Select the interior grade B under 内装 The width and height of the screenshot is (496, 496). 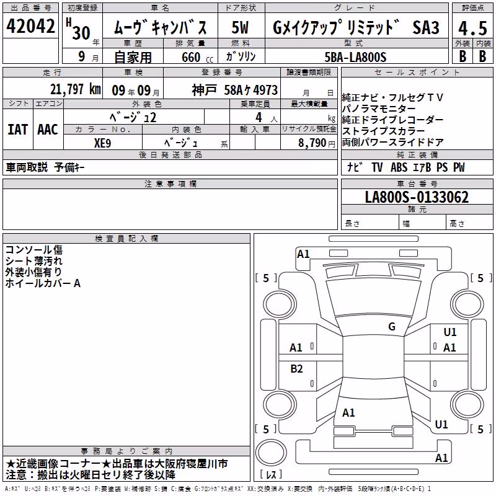[483, 56]
